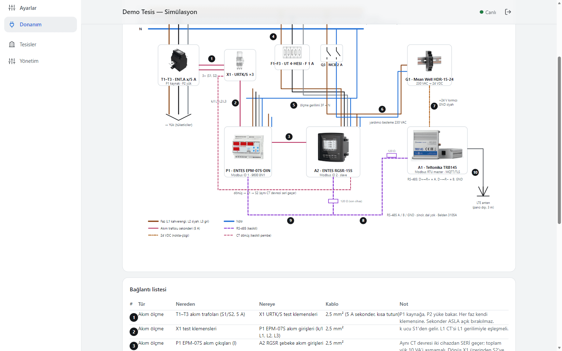Click the T1–T3 akım trafoları (S1/S2, 5 A) cell
562x351 pixels.
(x=210, y=314)
